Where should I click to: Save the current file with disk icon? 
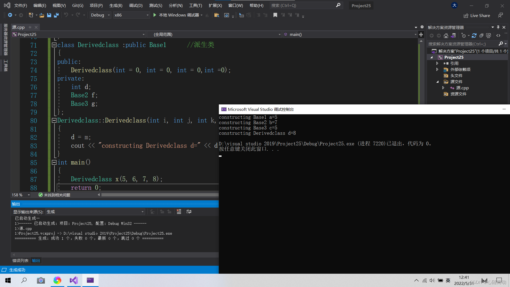pos(49,15)
